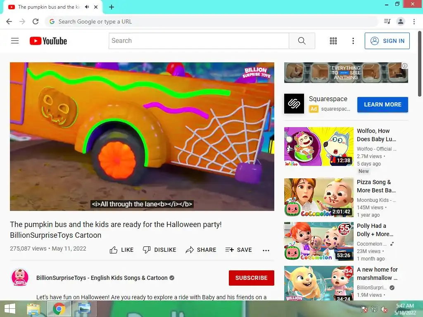Open the photo viewer taskbar app
423x317 pixels.
(x=84, y=309)
